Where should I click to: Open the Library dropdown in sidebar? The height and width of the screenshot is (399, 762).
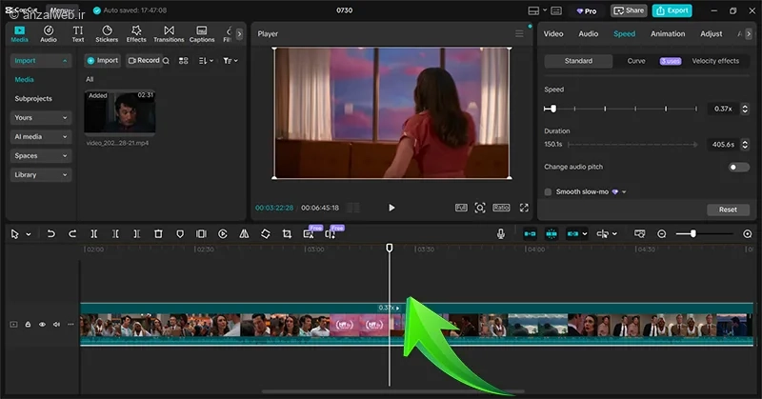(x=41, y=175)
